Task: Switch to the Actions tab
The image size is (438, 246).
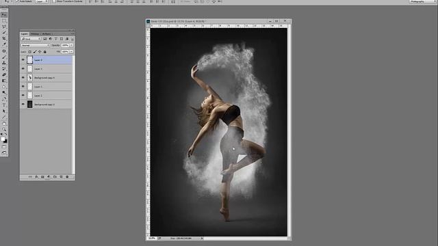Action: pyautogui.click(x=46, y=33)
